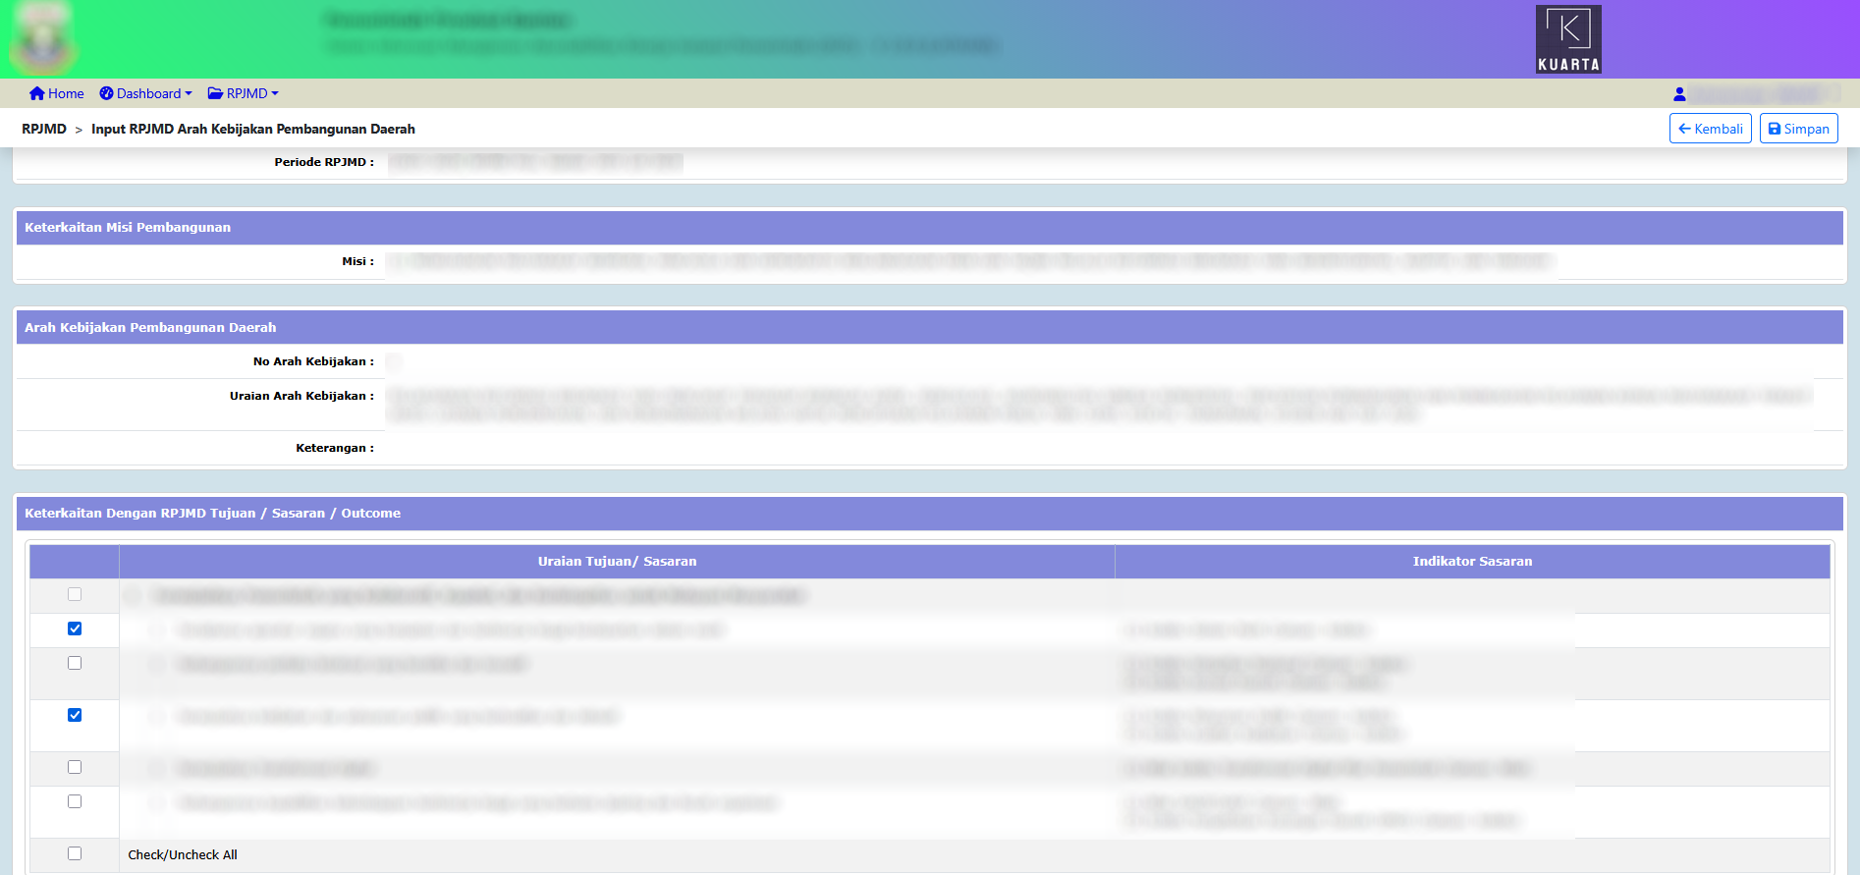Go to Home from the navigation bar
Screen dimensions: 1860x875
coord(66,93)
